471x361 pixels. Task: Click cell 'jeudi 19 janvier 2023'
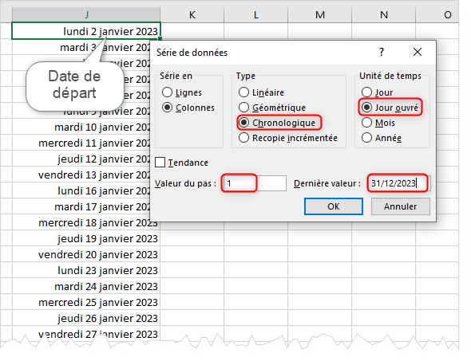point(86,238)
